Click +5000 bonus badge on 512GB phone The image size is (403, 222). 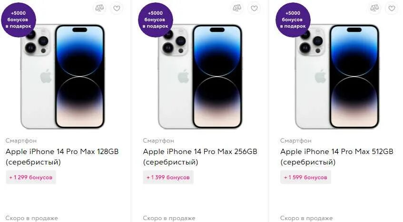click(293, 19)
